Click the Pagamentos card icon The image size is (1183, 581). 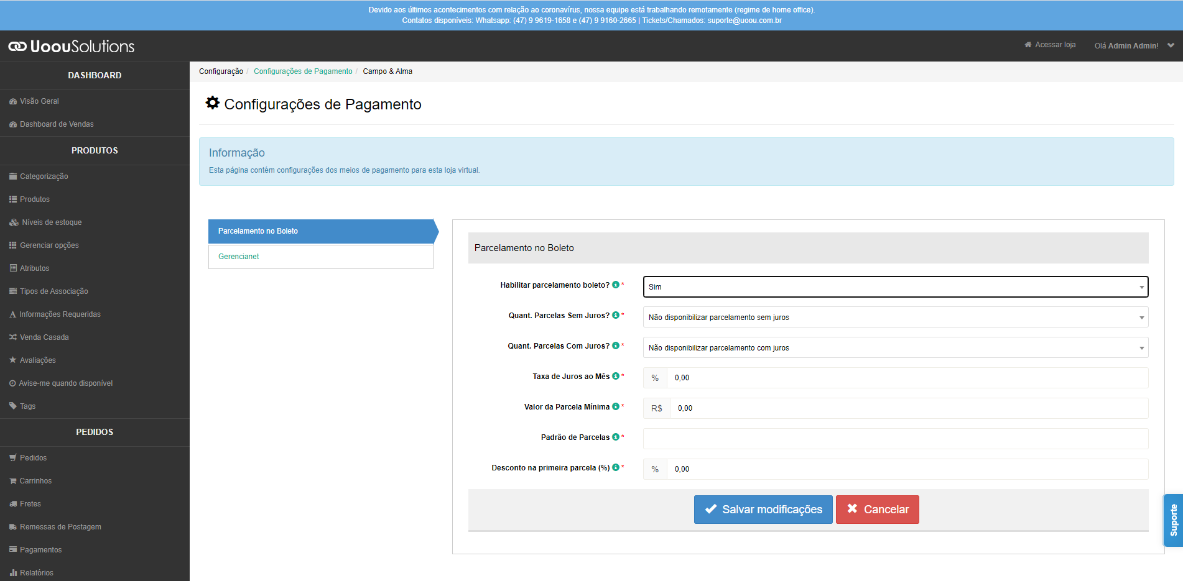click(13, 550)
